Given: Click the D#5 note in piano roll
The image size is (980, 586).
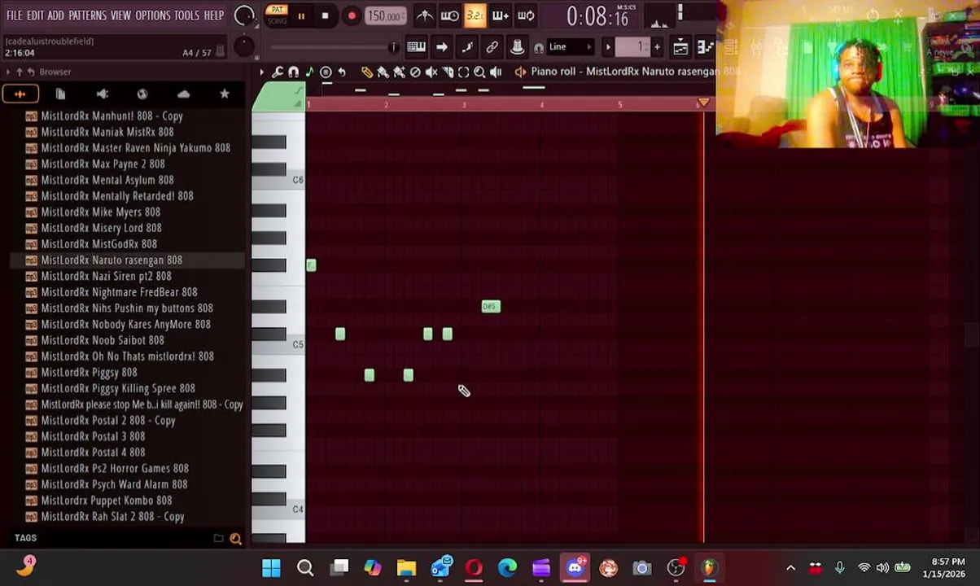Looking at the screenshot, I should [491, 307].
